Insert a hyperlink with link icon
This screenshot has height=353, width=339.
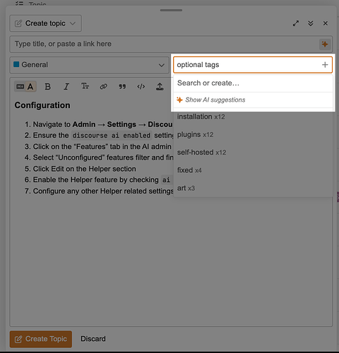point(104,87)
